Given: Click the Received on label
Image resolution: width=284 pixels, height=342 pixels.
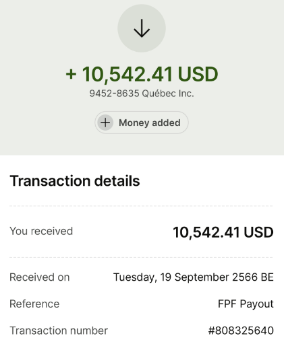Looking at the screenshot, I should click(x=40, y=277).
